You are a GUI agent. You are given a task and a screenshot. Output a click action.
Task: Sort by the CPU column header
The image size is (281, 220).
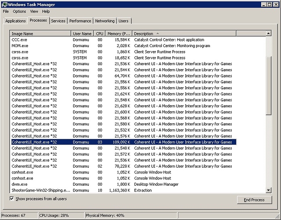pyautogui.click(x=100, y=33)
